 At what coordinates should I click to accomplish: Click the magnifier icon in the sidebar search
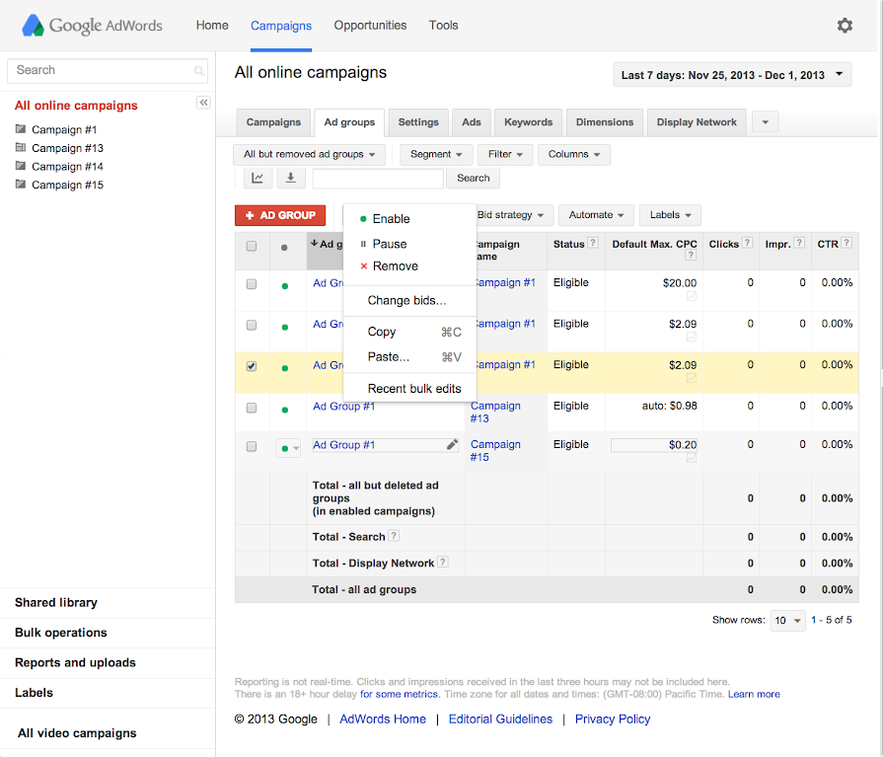pos(199,71)
